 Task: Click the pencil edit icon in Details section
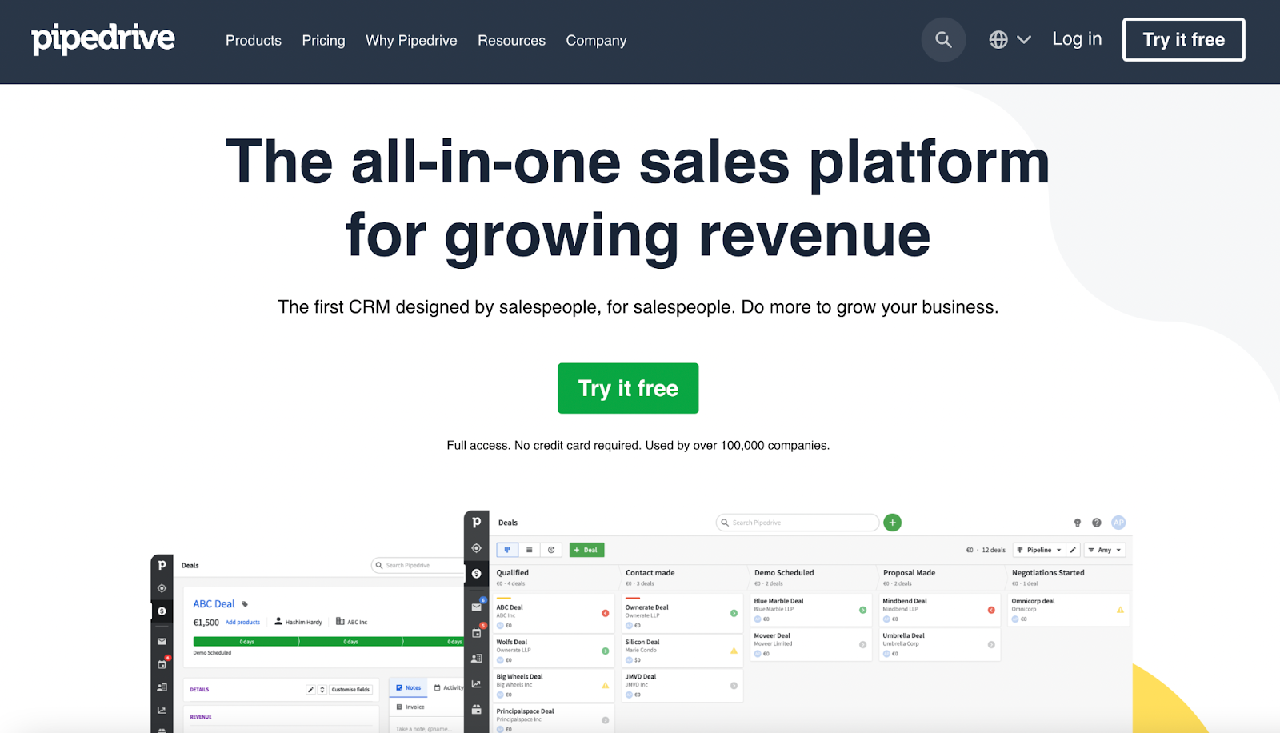point(311,689)
